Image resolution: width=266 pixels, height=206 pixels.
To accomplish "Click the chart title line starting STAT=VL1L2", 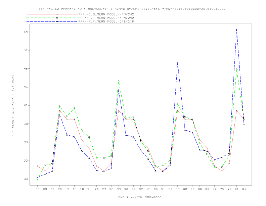I will click(x=132, y=9).
